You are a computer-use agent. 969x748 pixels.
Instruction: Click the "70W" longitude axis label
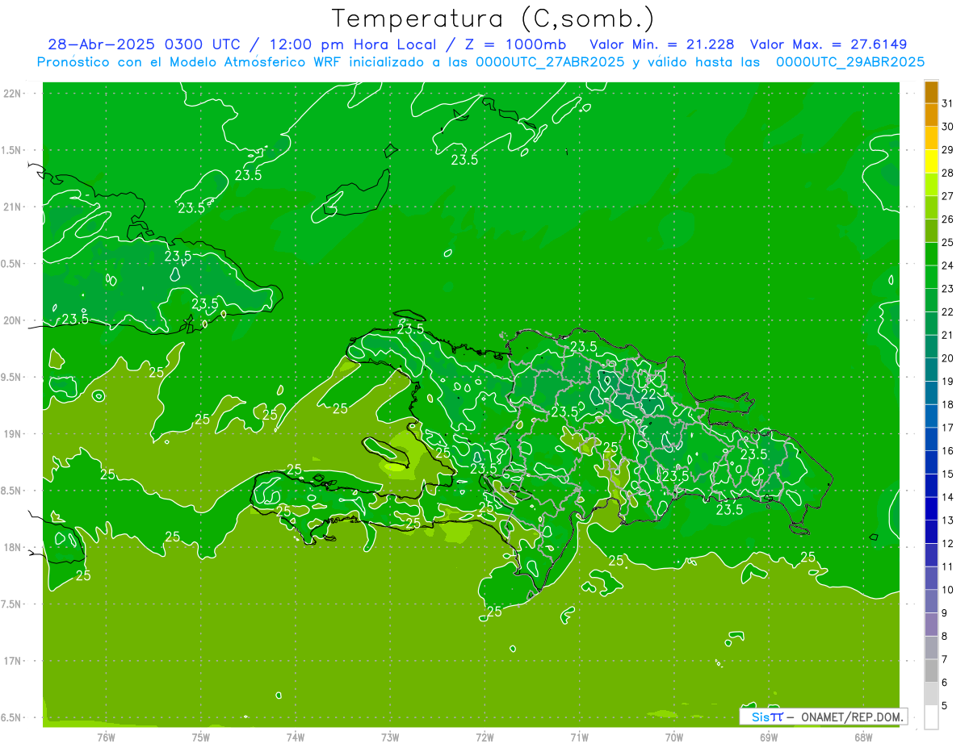click(x=674, y=738)
